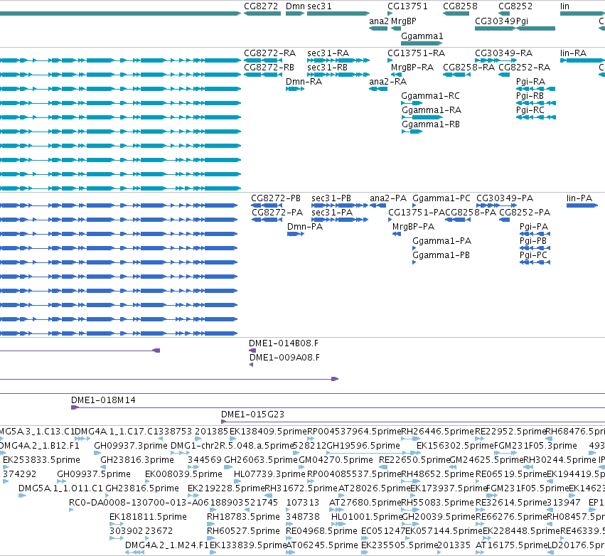Select clone DME1-014B08.F
605x556 pixels.
point(284,343)
